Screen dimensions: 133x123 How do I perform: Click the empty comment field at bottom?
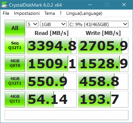66,115
